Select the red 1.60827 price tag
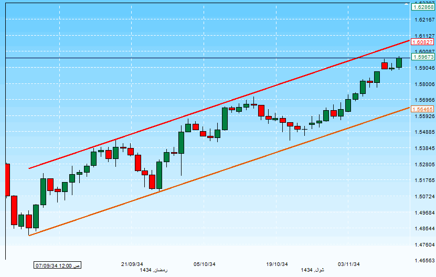 click(x=422, y=42)
